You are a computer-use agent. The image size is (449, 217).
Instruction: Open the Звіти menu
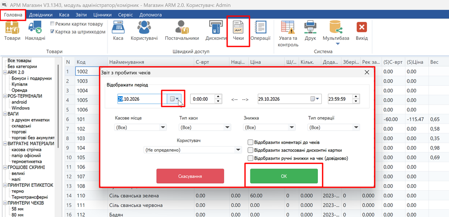(81, 15)
